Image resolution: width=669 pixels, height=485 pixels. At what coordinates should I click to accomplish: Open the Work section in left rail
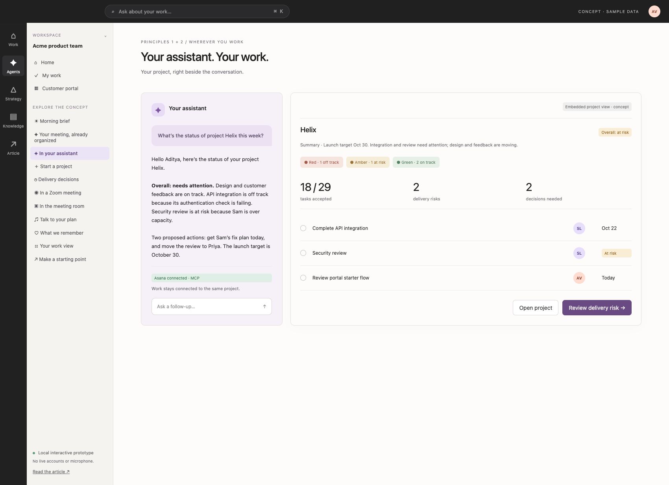point(13,39)
